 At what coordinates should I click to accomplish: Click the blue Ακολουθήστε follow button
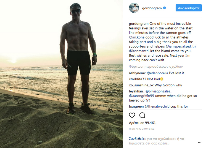[x=188, y=8]
